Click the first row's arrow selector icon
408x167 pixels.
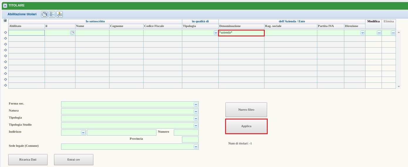(6, 33)
